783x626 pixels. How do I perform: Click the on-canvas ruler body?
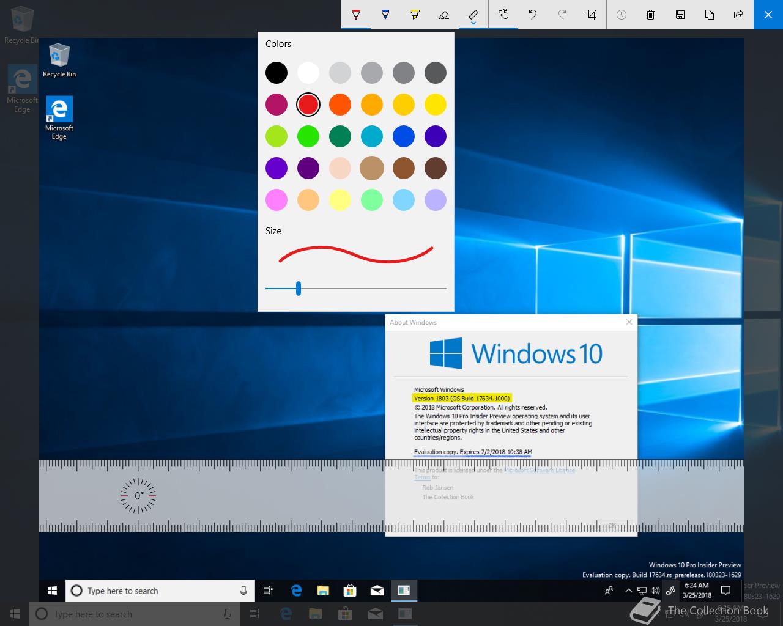(x=391, y=495)
